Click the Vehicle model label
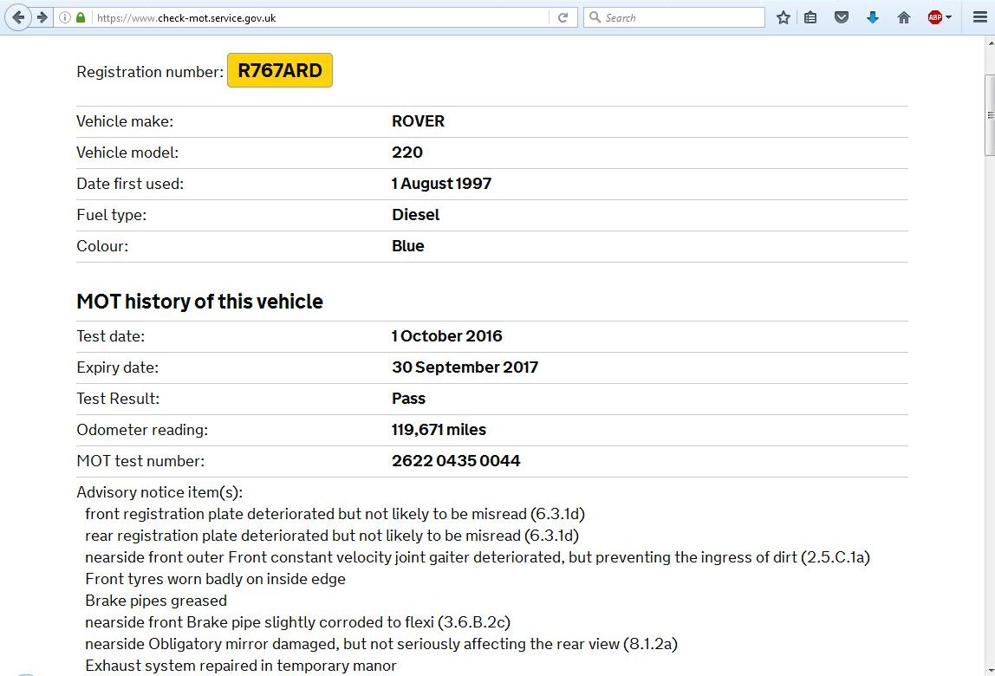Screen dimensions: 995x676 [x=127, y=153]
